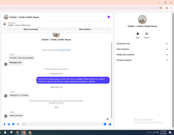The image size is (174, 135).
Task: Click the large profile picture in right panel
Action: coord(142,20)
